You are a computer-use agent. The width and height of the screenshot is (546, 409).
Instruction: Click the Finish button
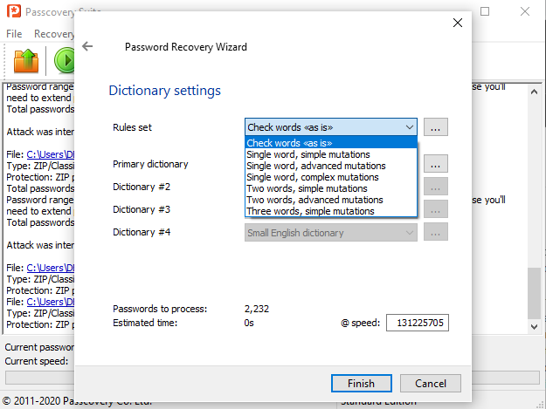coord(362,384)
